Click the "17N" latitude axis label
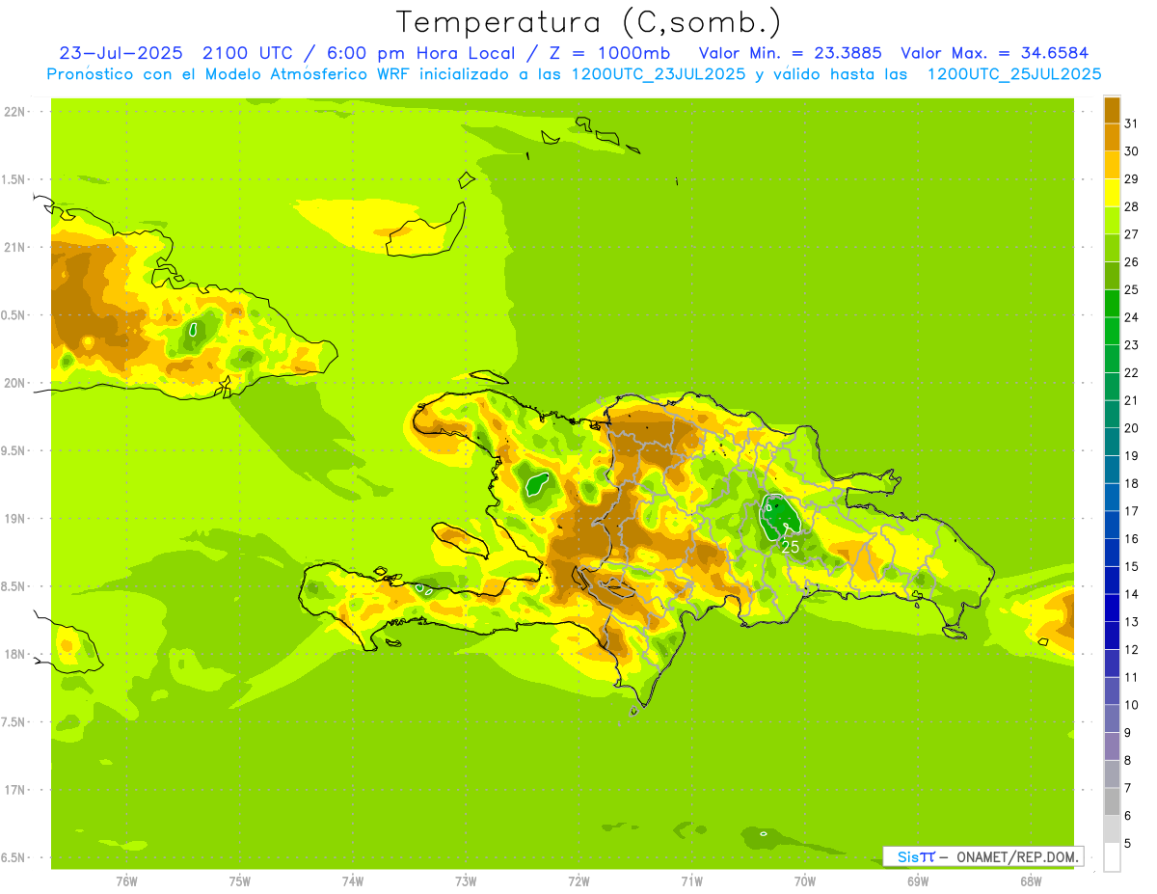 coord(14,790)
